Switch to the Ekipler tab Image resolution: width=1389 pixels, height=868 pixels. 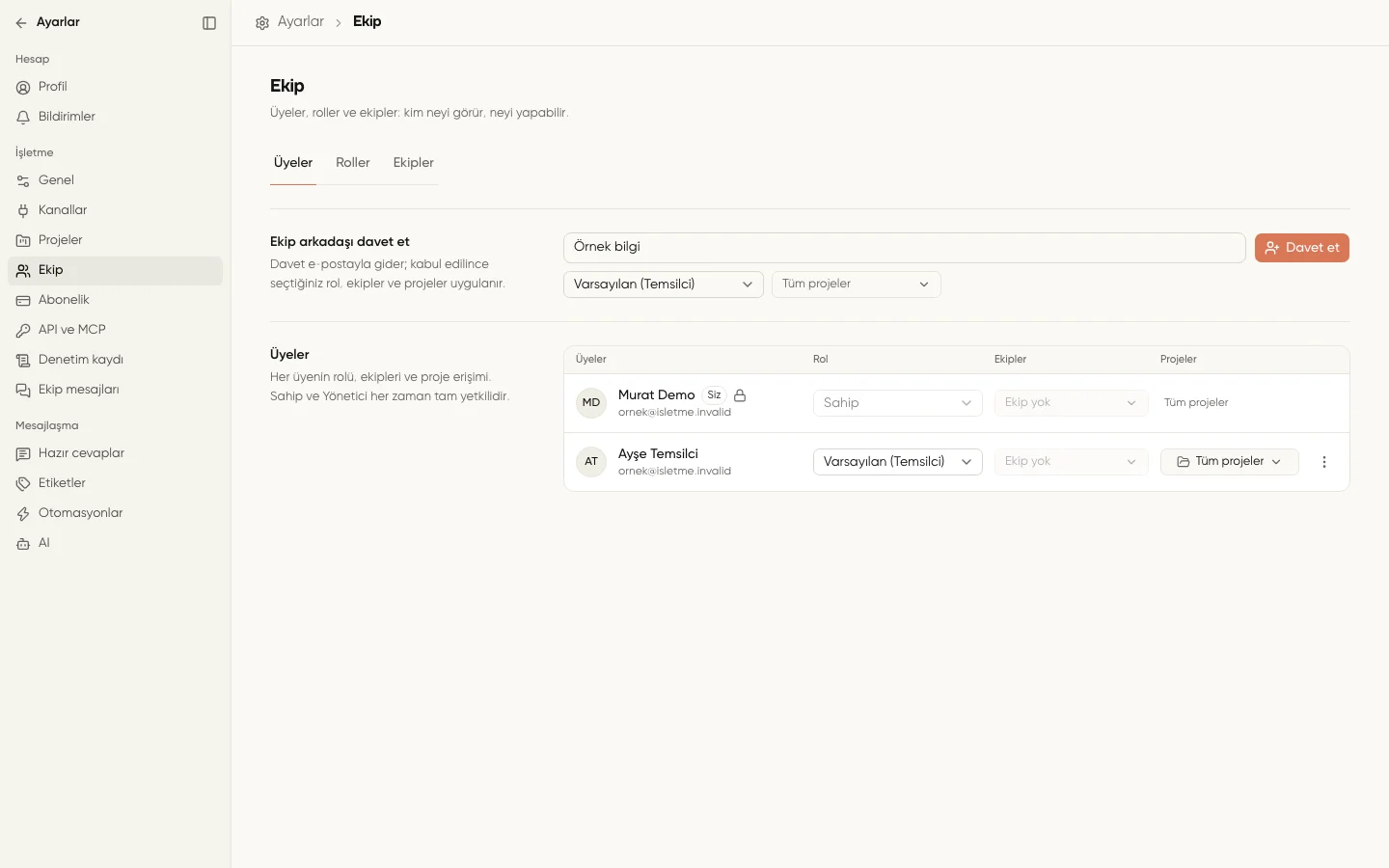coord(414,163)
